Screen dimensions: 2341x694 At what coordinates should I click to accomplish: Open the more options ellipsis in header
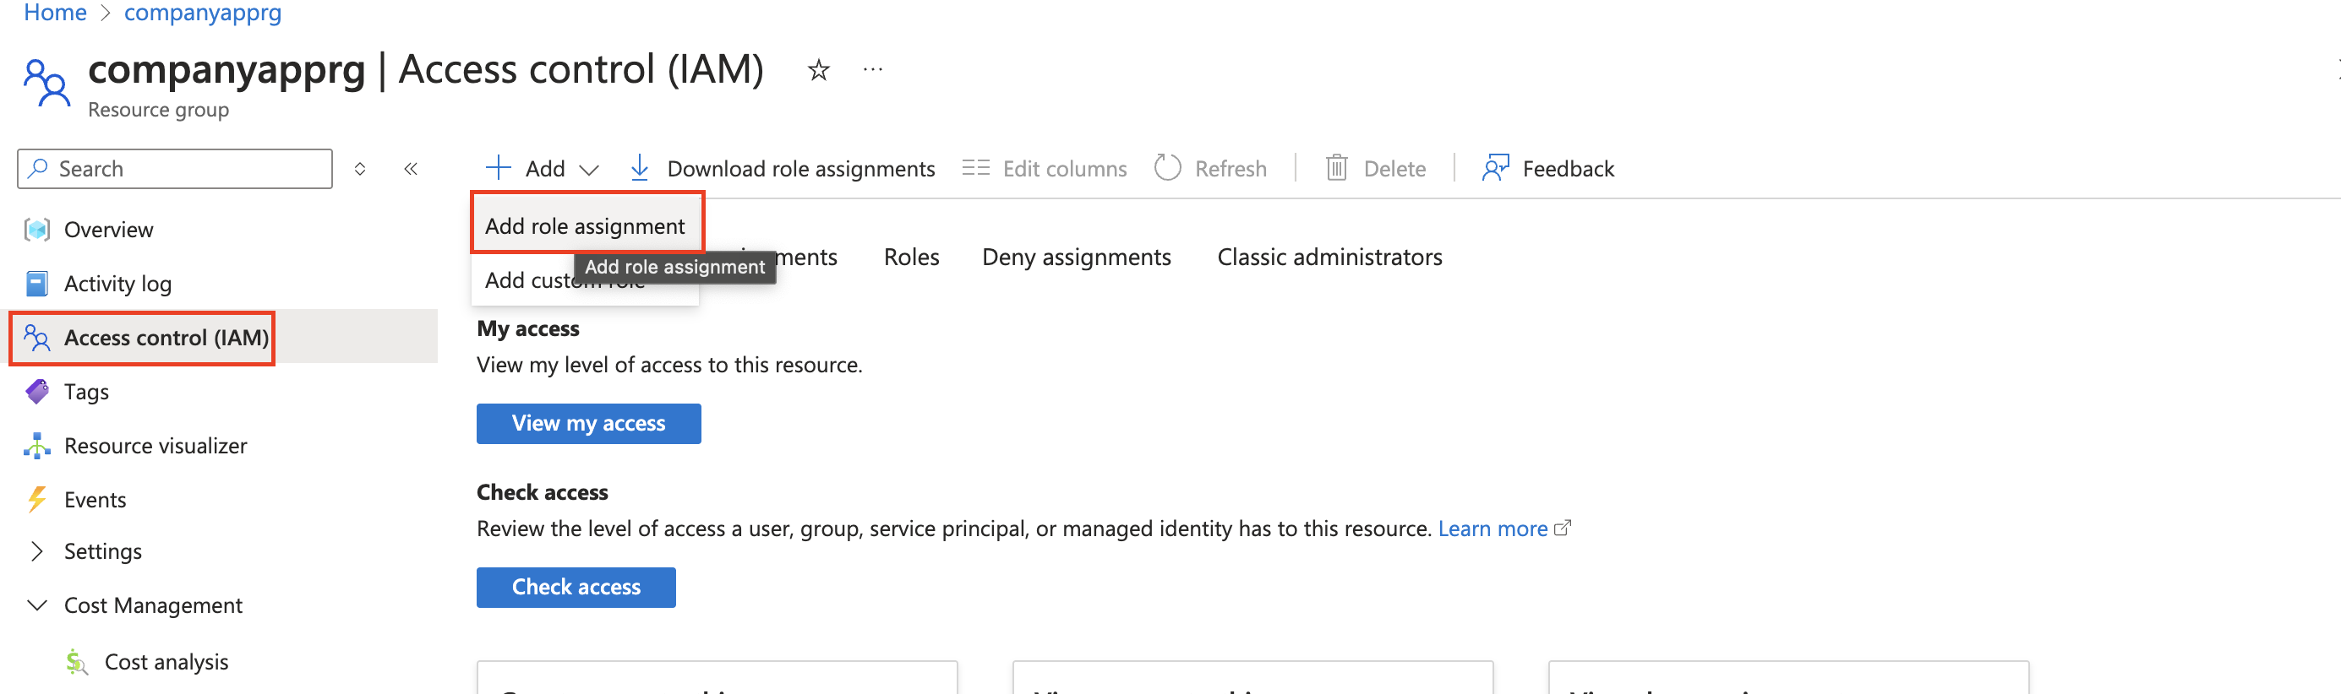click(872, 69)
